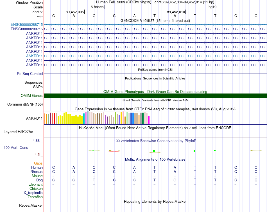This screenshot has width=267, height=212.
Task: Select the Rhesus species label
Action: click(x=37, y=172)
